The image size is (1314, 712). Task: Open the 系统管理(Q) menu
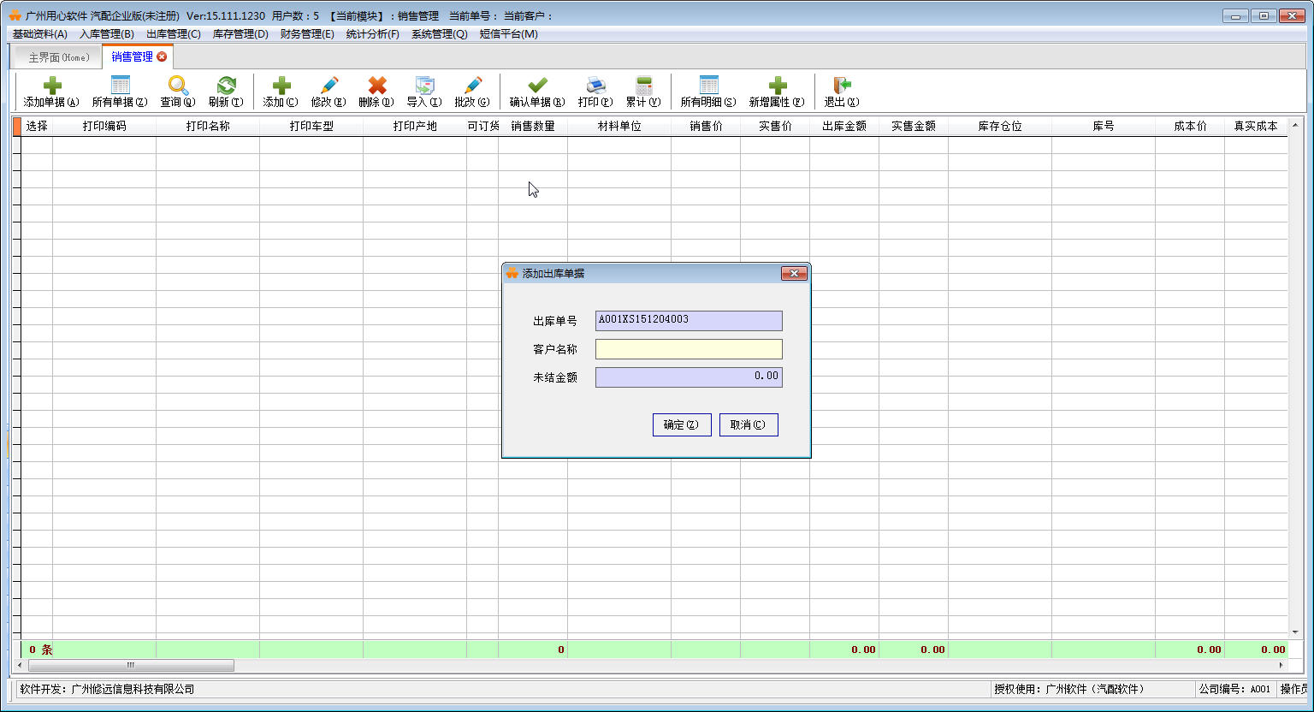(x=439, y=34)
